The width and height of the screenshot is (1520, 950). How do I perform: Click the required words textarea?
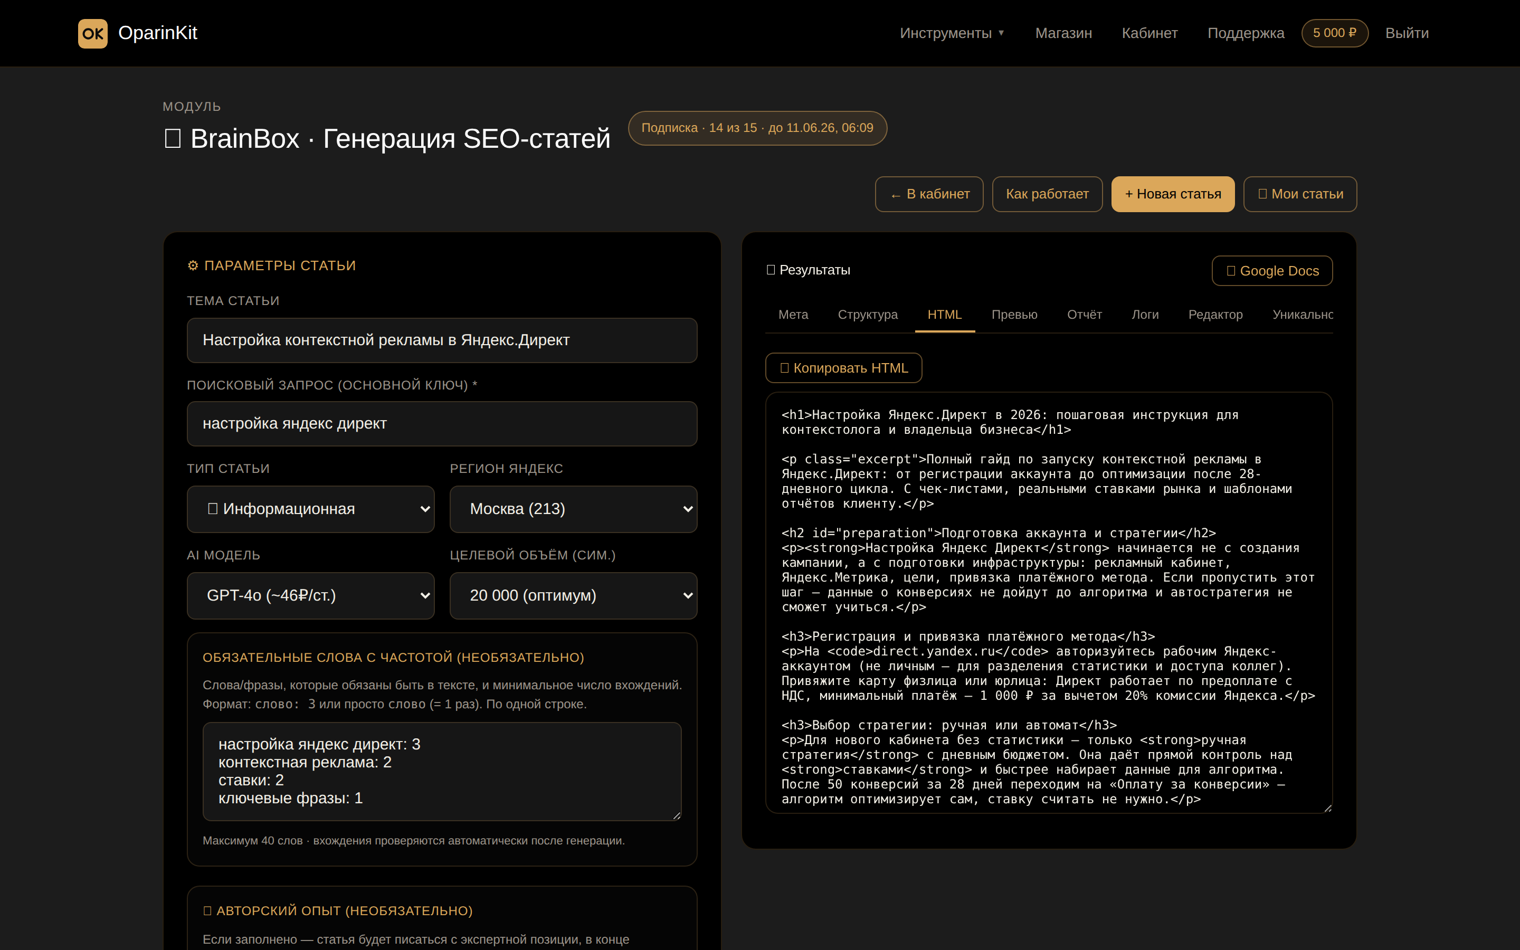click(x=442, y=772)
